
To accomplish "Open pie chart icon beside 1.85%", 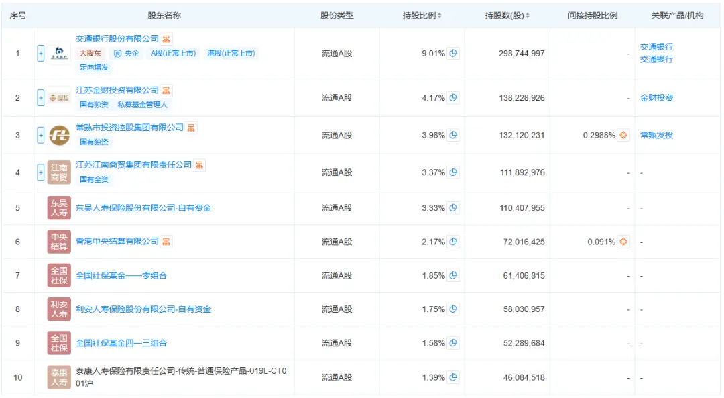I will click(453, 275).
